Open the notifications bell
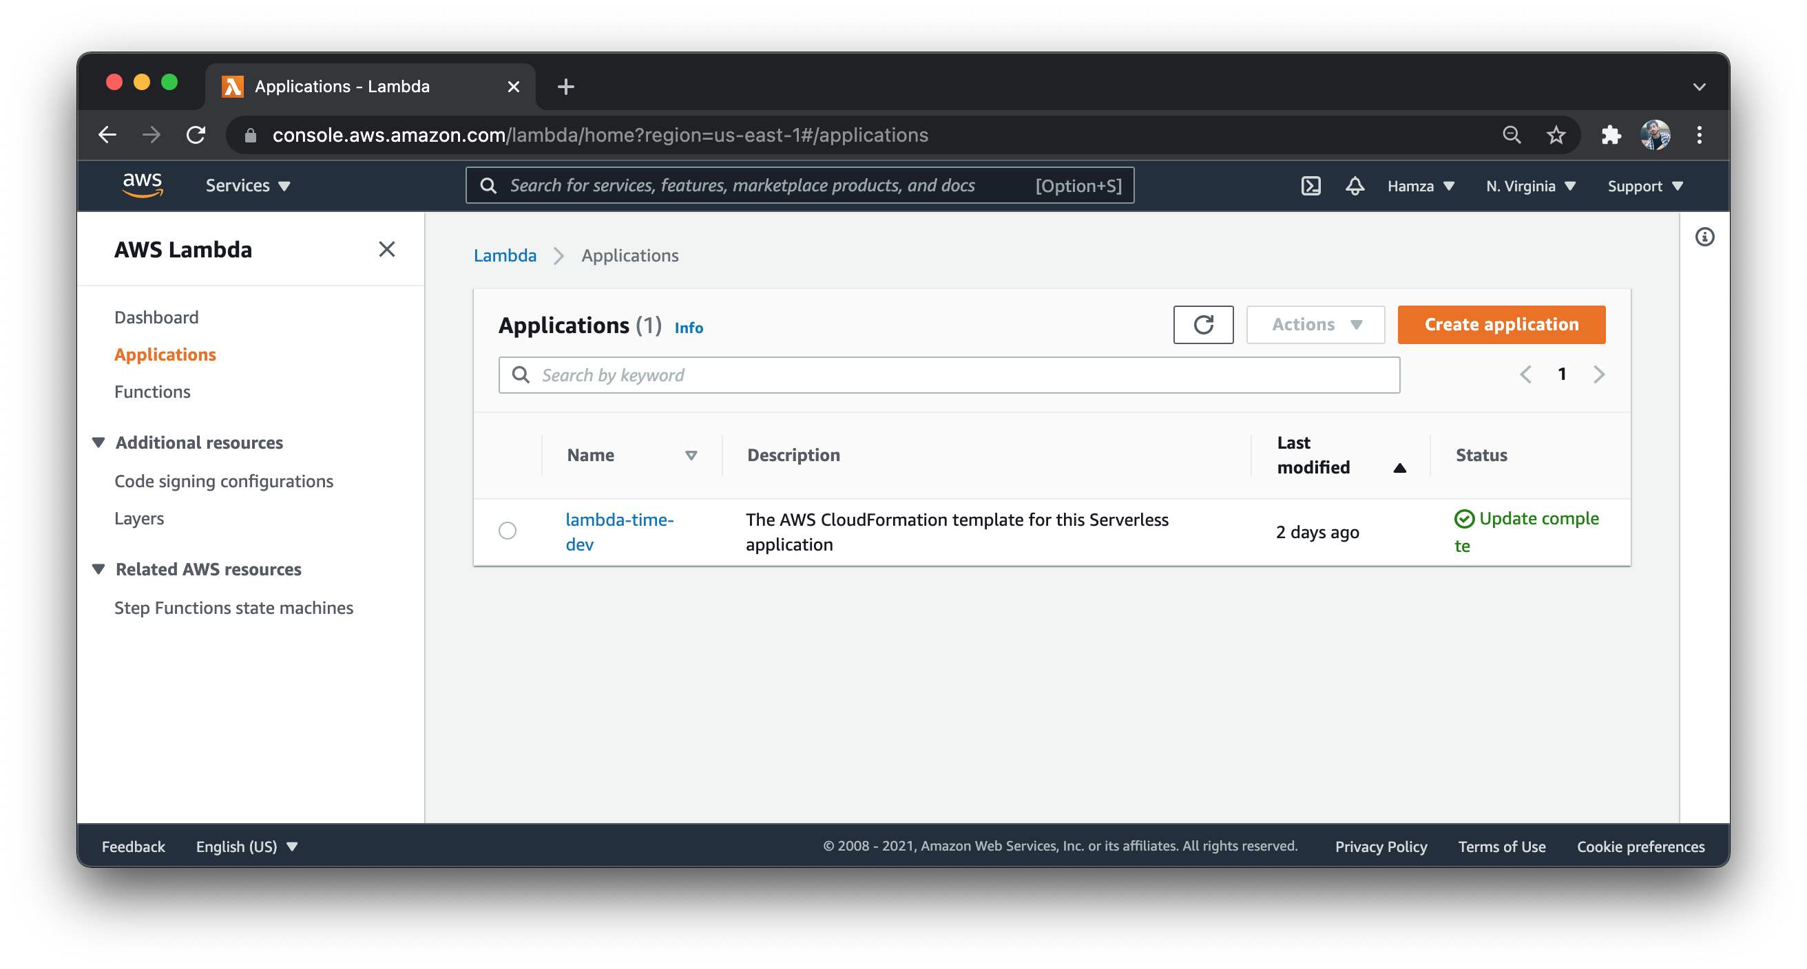Image resolution: width=1807 pixels, height=969 pixels. (x=1355, y=186)
